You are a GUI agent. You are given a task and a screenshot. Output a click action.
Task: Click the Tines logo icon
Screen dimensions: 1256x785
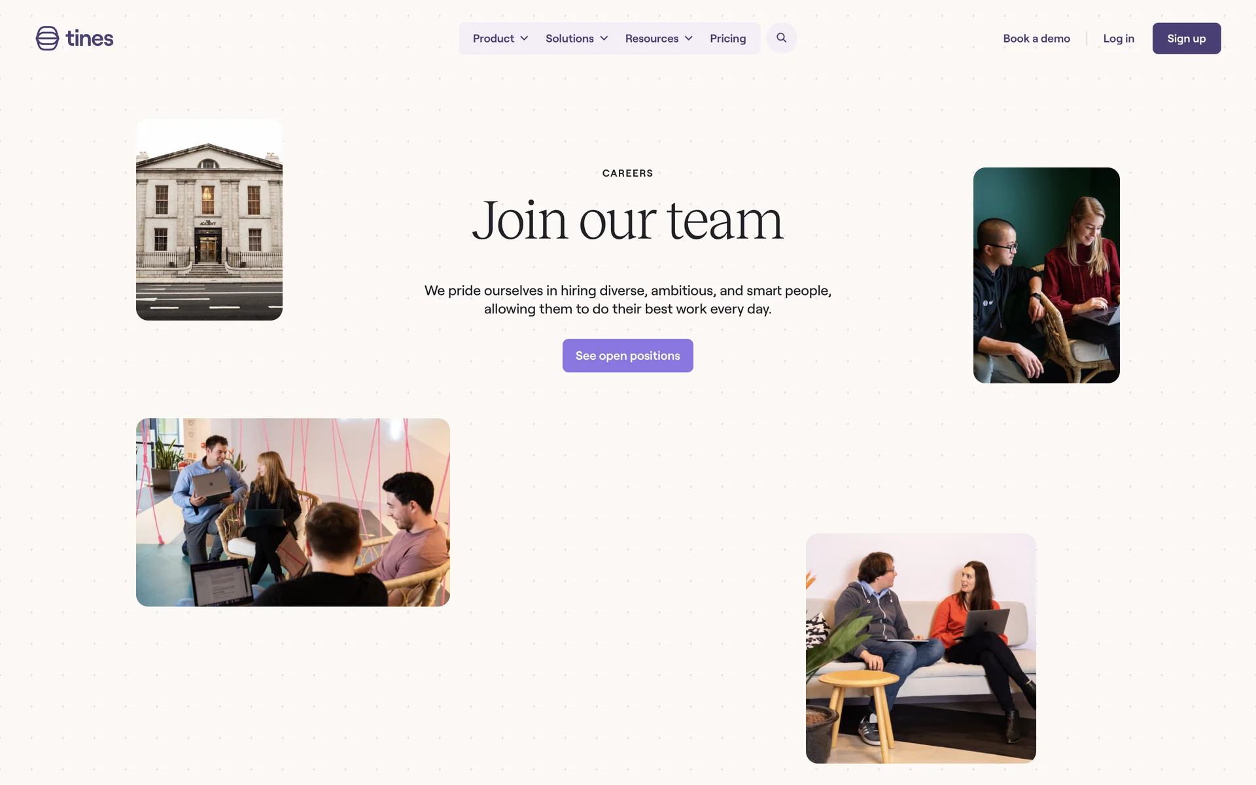(47, 39)
